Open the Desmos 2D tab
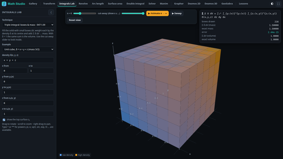This screenshot has width=283, height=159. pyautogui.click(x=194, y=4)
